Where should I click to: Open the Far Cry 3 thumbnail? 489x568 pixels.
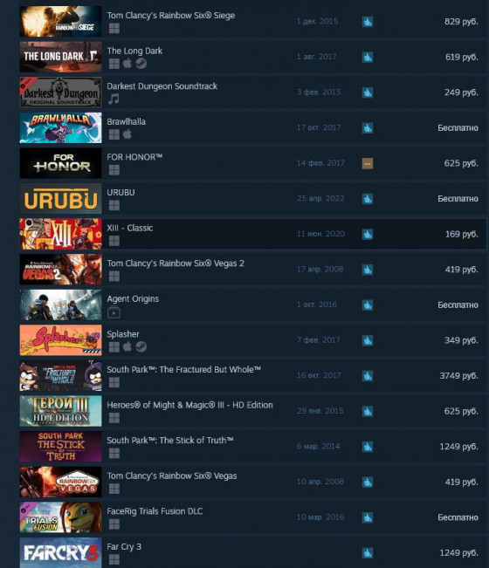coord(60,552)
